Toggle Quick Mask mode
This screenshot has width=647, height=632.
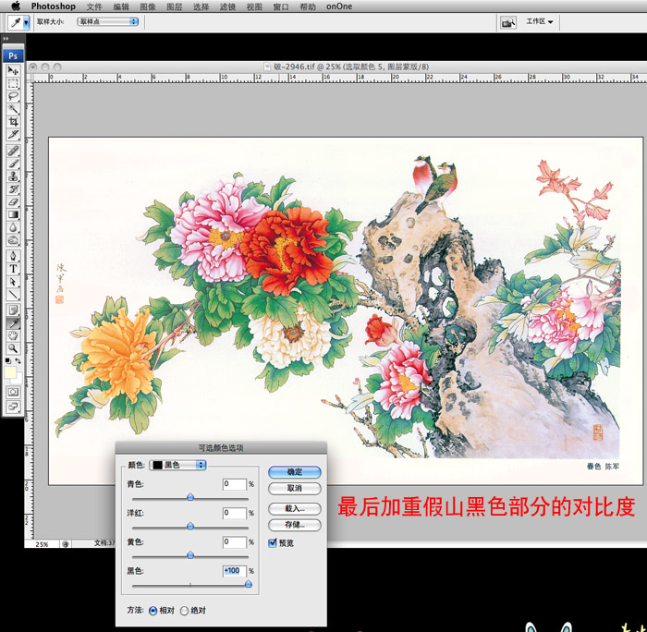13,392
